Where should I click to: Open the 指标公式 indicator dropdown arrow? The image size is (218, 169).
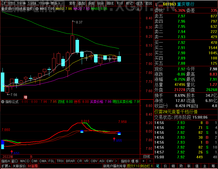pos(3,102)
